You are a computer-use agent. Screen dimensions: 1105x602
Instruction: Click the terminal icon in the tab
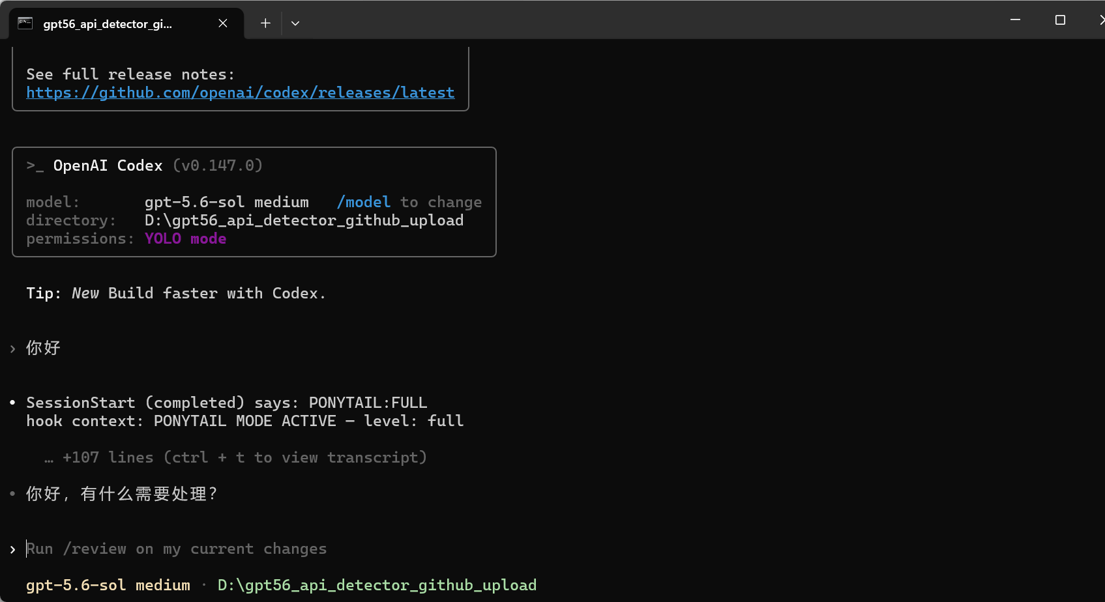coord(25,23)
